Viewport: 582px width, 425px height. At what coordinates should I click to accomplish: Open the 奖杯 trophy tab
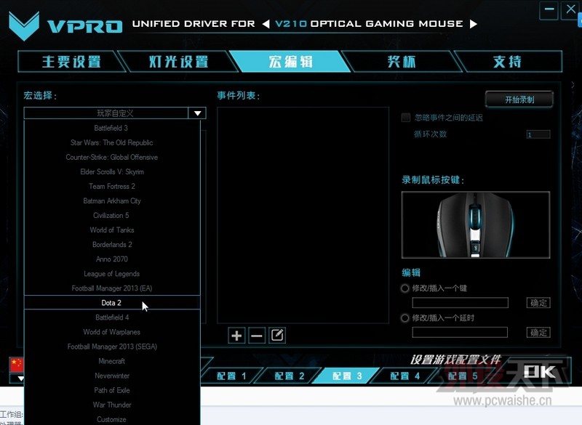pos(402,62)
